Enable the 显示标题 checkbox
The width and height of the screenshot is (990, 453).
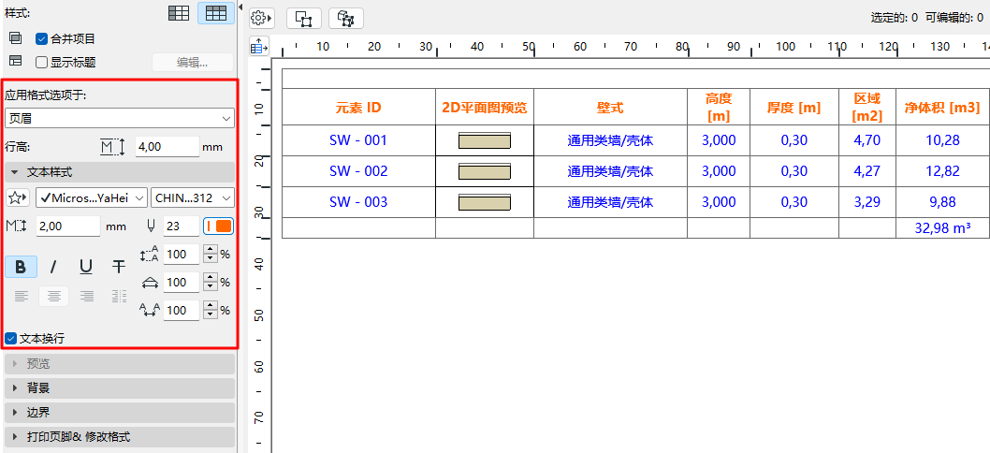click(42, 62)
